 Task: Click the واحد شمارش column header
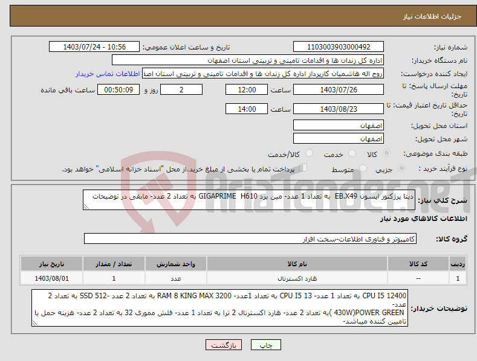click(176, 264)
